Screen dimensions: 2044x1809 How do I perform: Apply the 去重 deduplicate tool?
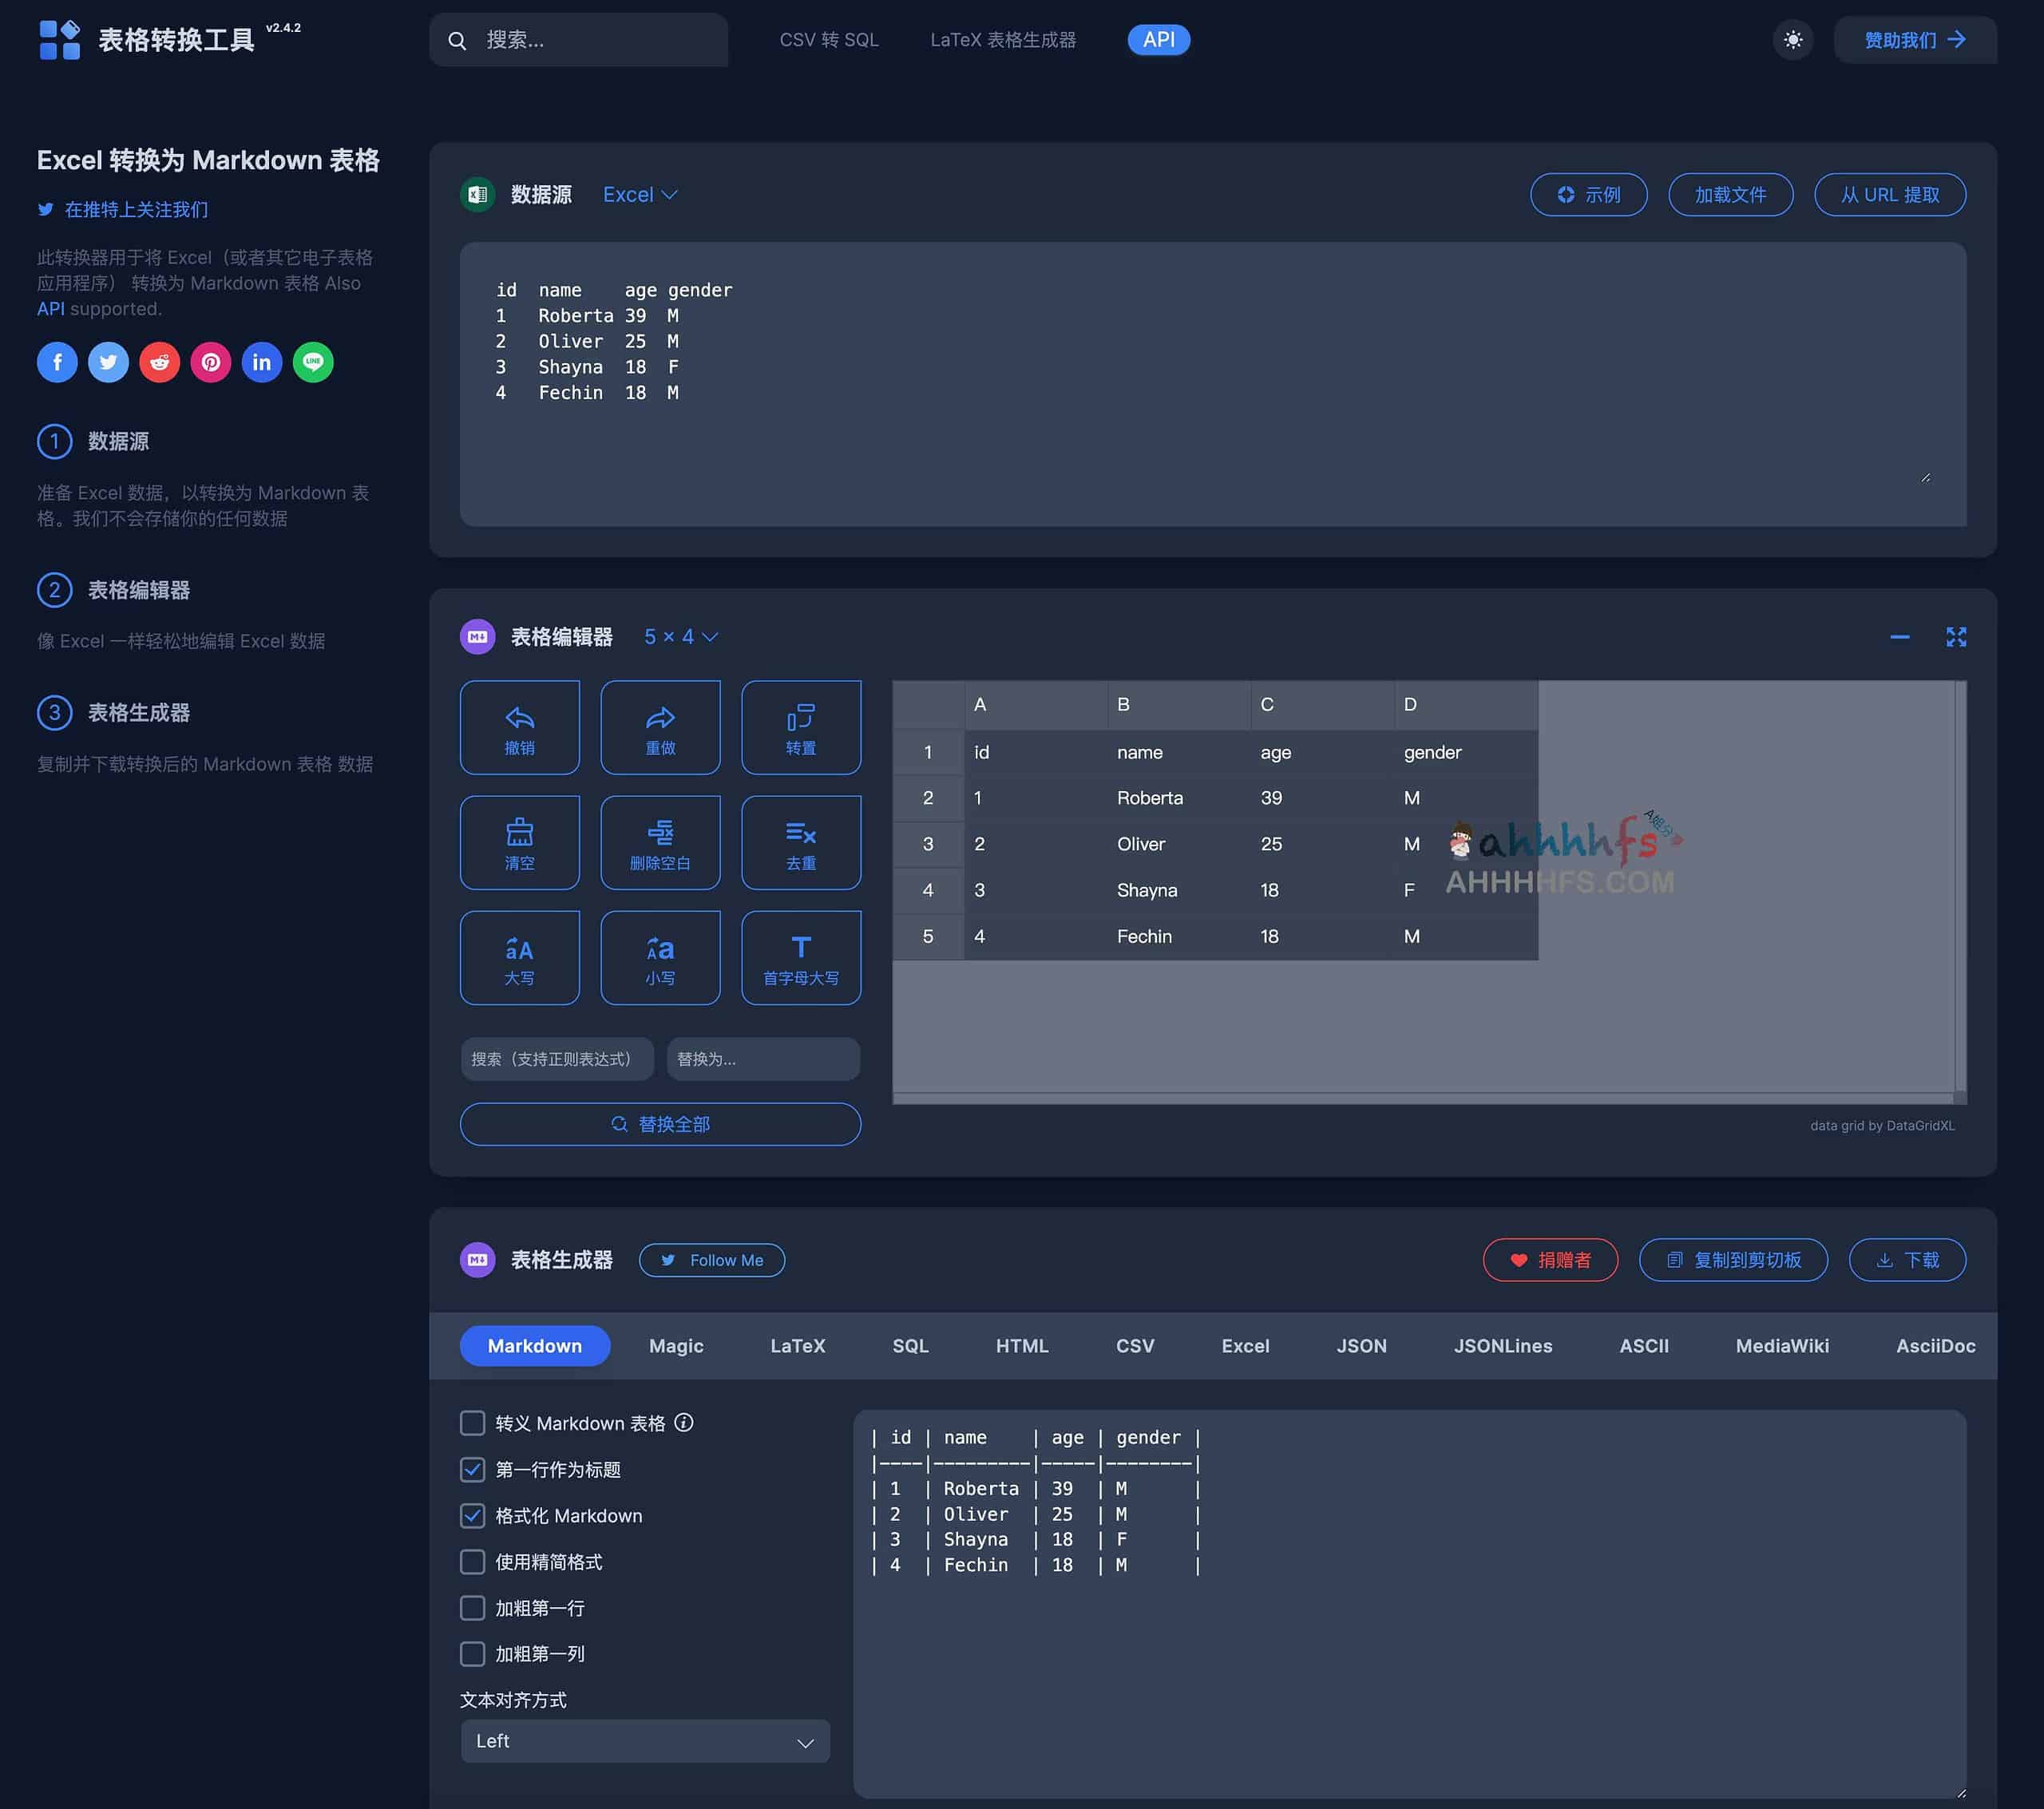click(800, 842)
